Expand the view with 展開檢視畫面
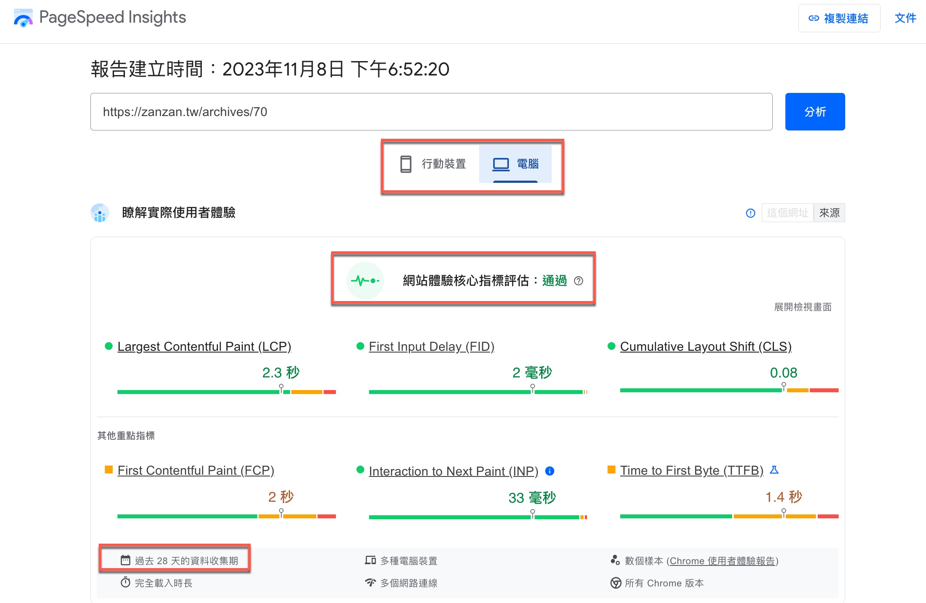 click(x=802, y=307)
